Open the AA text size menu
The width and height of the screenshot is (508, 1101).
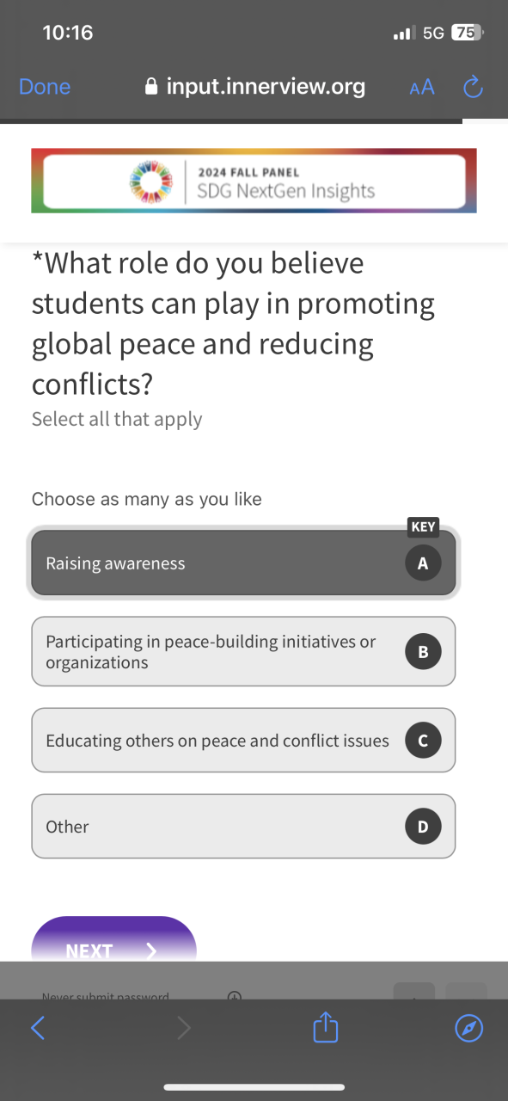(x=422, y=87)
